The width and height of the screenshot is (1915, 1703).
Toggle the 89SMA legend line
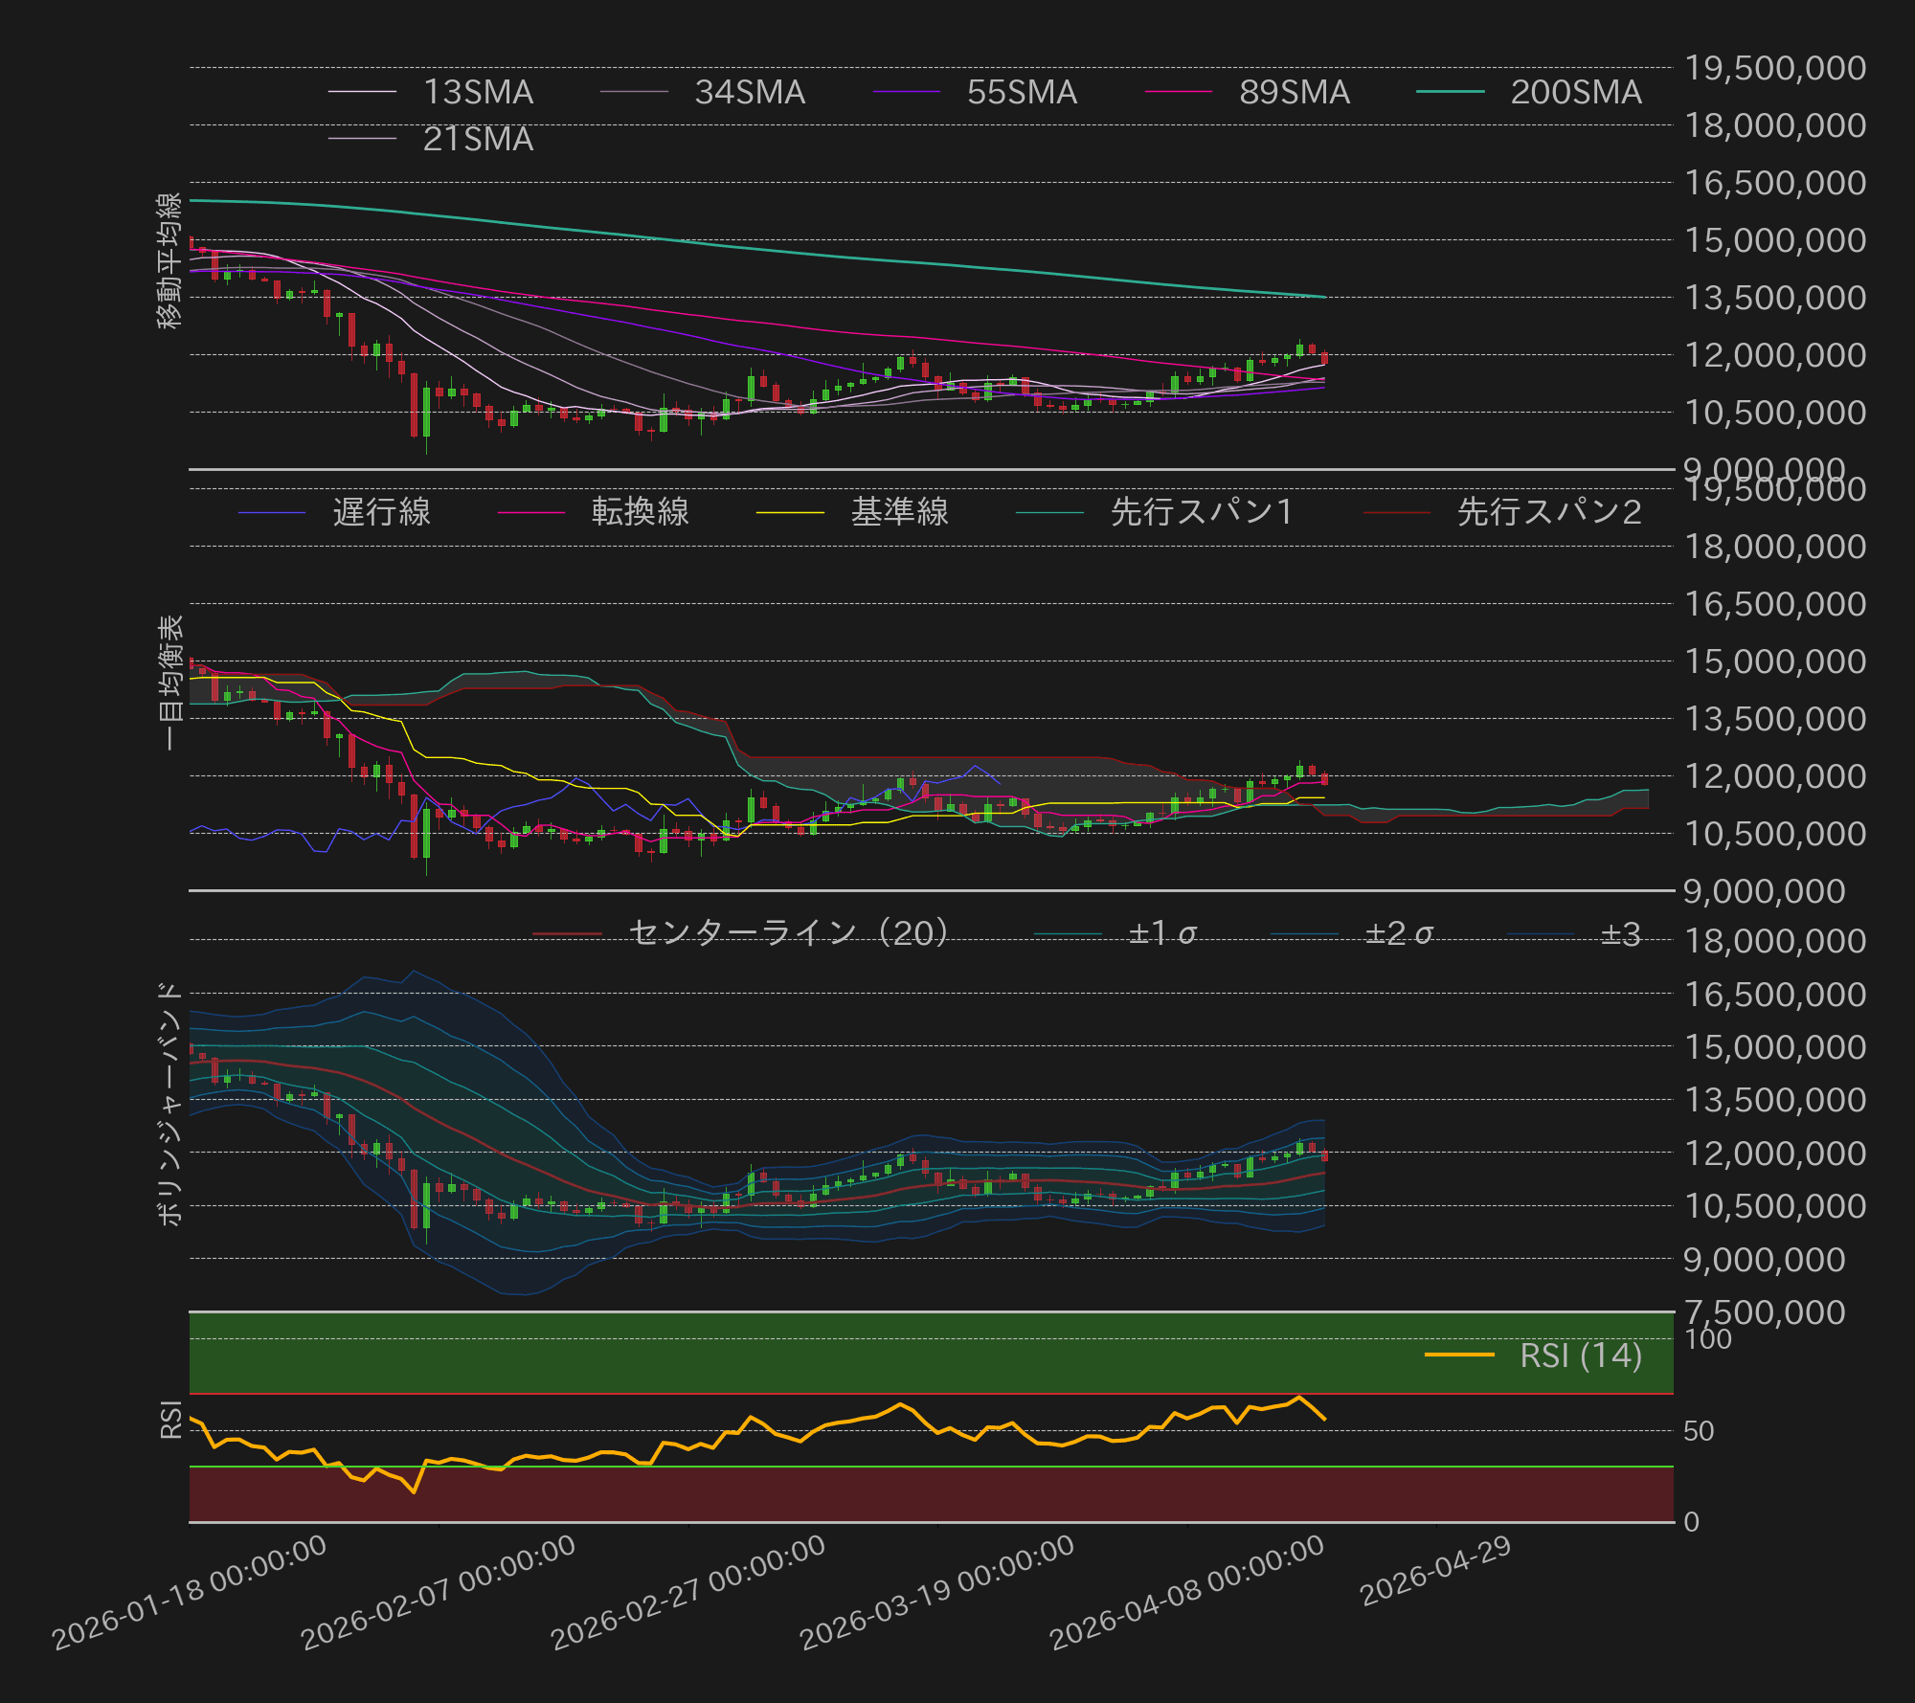(x=1290, y=93)
